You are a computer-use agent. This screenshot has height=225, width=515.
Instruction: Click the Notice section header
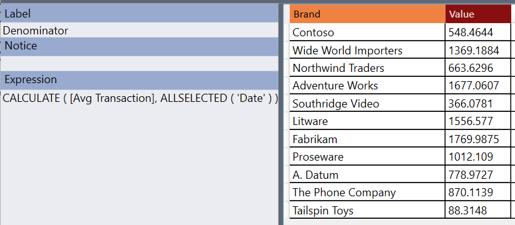tap(140, 46)
